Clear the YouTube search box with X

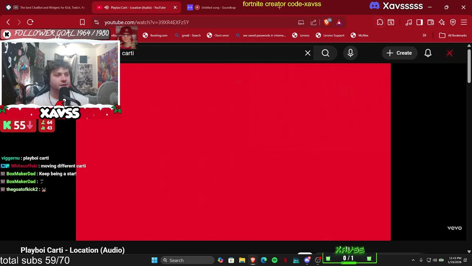click(308, 53)
